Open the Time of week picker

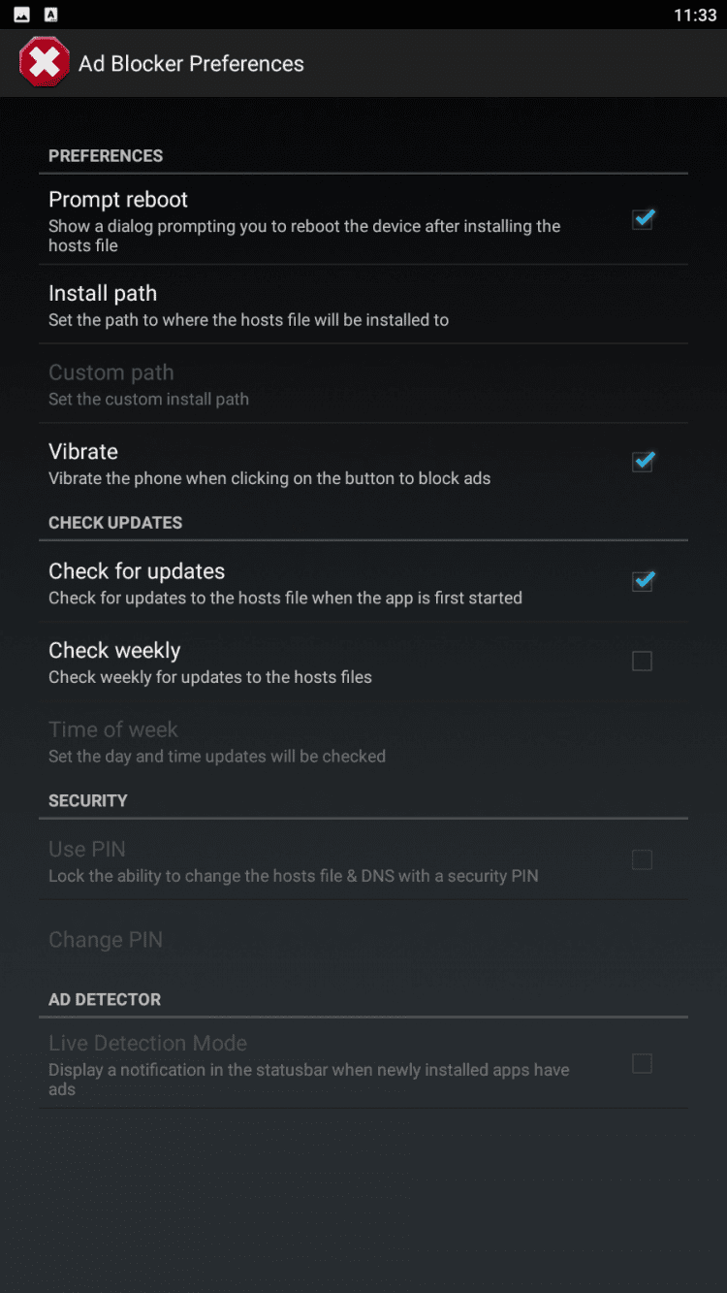coord(363,741)
